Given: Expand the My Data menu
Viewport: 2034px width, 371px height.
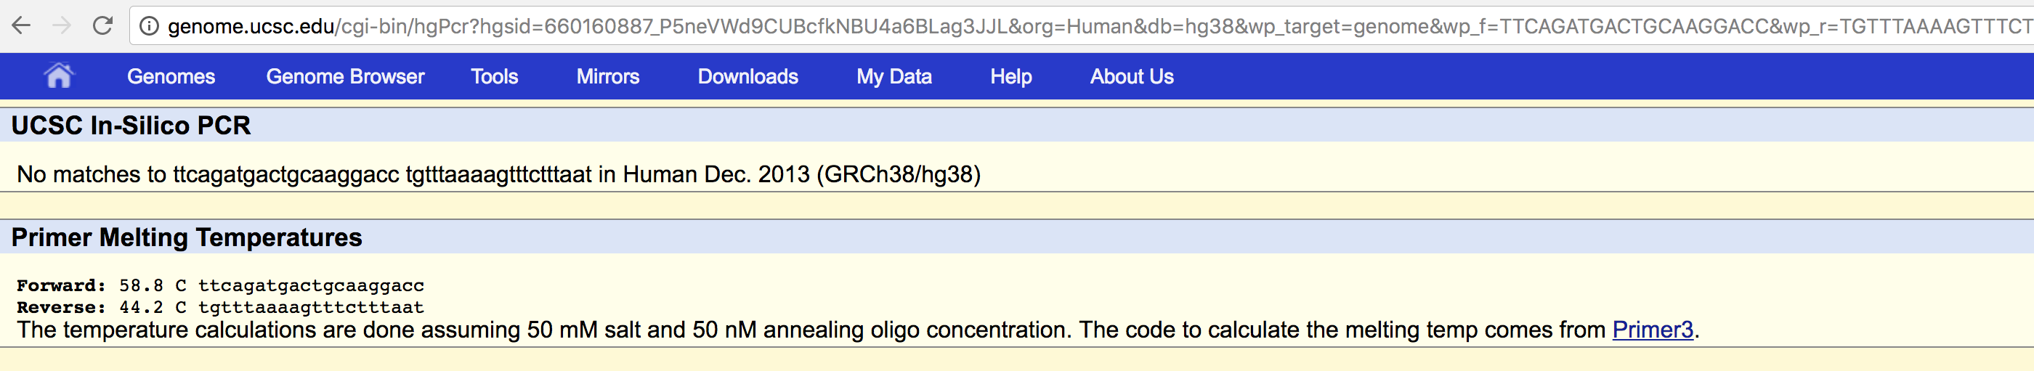Looking at the screenshot, I should pos(894,76).
